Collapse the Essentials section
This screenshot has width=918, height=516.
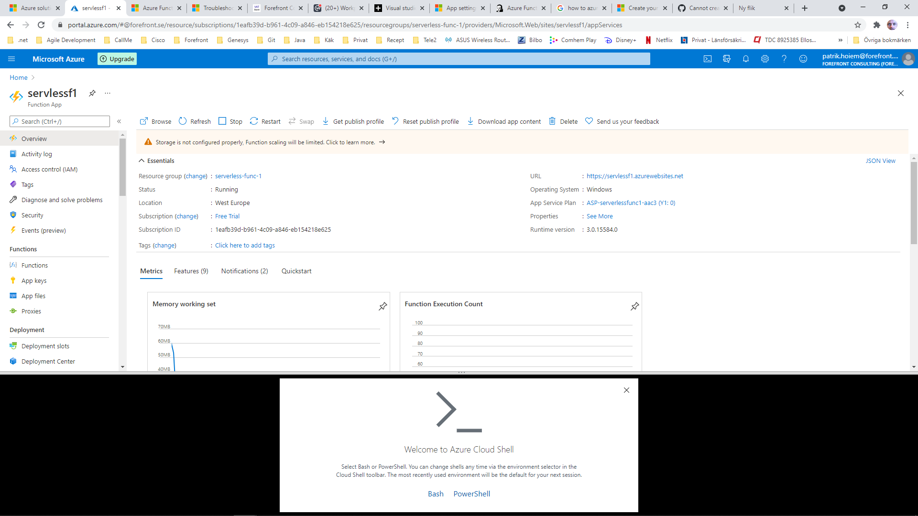[x=142, y=161]
